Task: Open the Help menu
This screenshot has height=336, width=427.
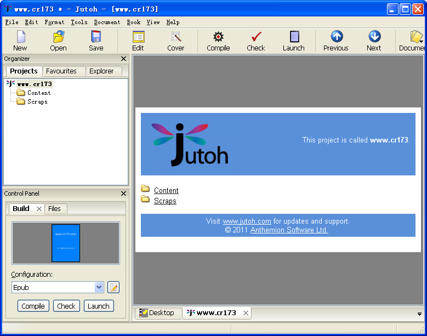Action: pos(173,22)
